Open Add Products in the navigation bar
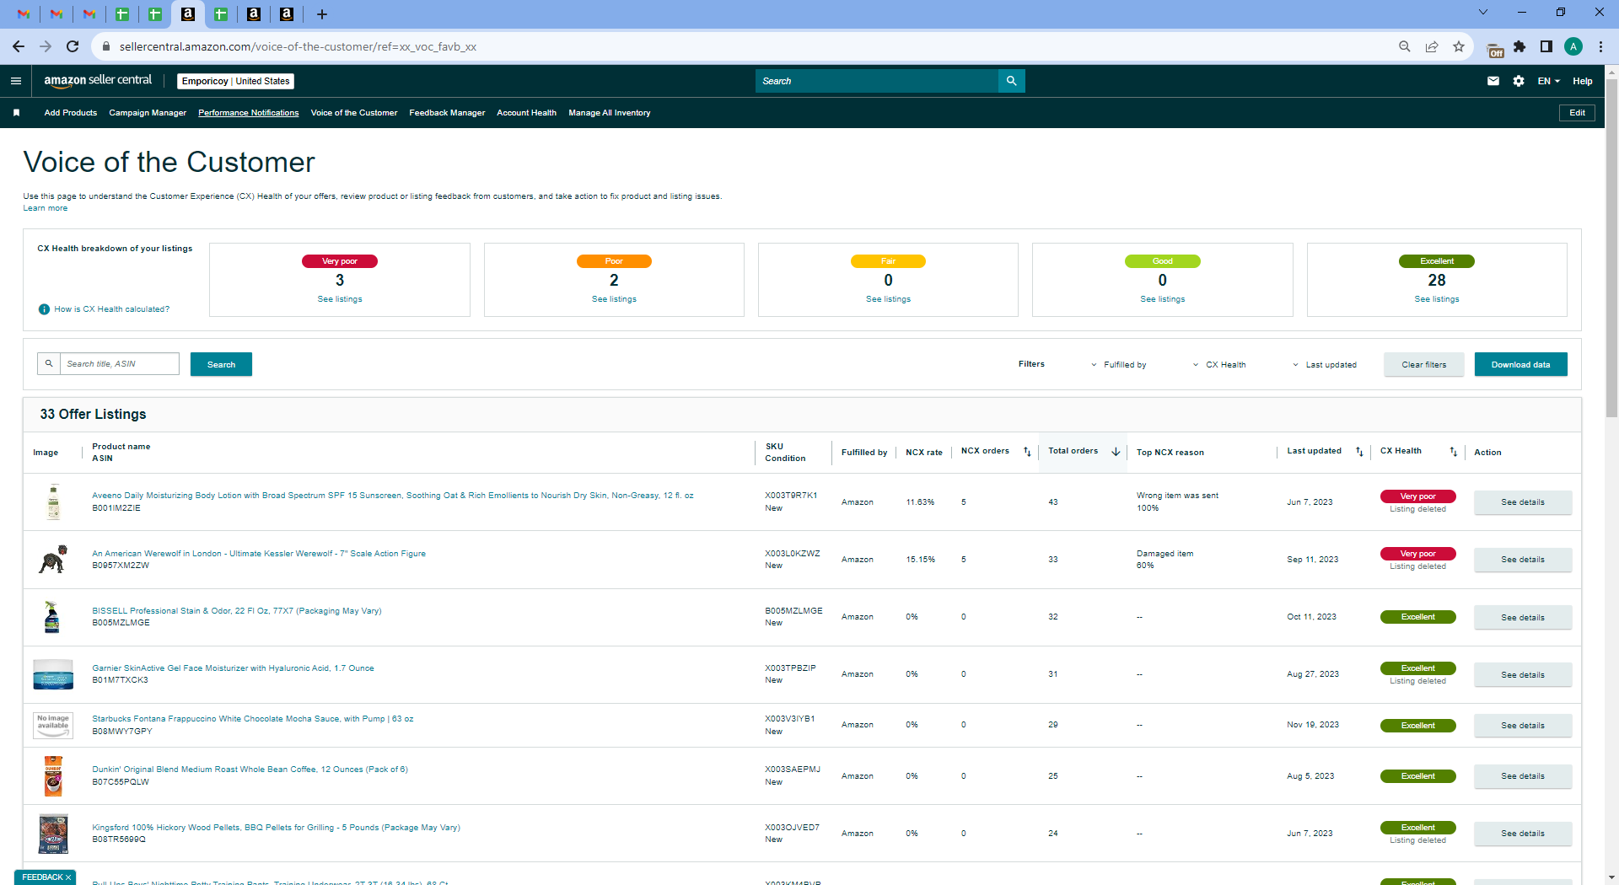Screen dimensions: 1619x885 [x=71, y=113]
